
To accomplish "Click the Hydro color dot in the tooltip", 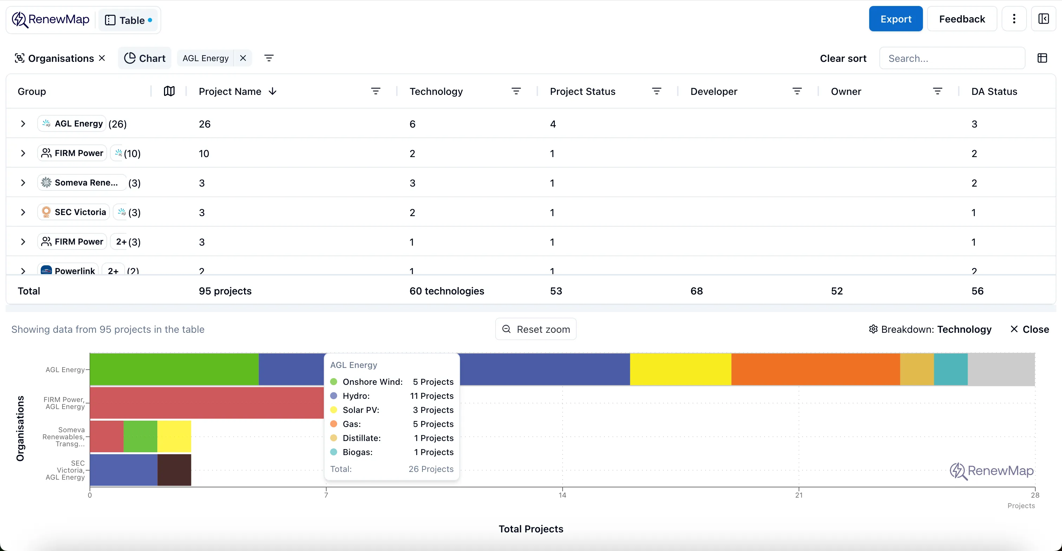I will point(334,396).
